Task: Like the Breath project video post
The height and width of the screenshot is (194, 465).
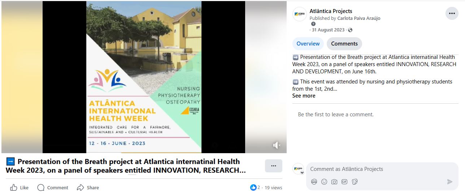Action: (x=19, y=187)
